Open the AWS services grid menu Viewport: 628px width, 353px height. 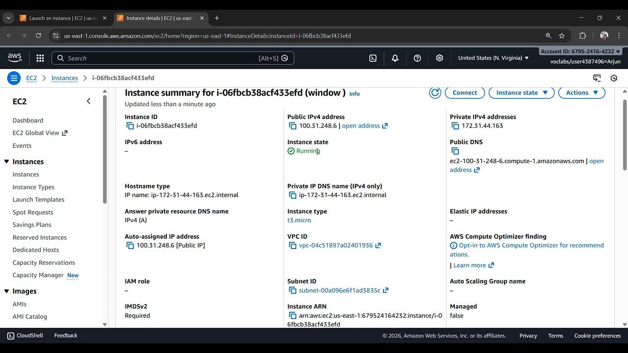[x=40, y=58]
